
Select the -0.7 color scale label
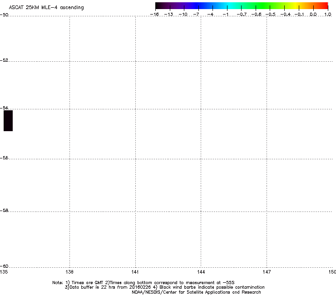pos(242,15)
